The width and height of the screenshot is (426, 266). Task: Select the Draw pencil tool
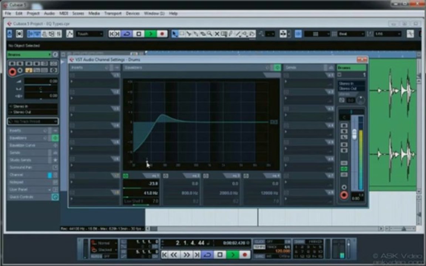(231, 34)
